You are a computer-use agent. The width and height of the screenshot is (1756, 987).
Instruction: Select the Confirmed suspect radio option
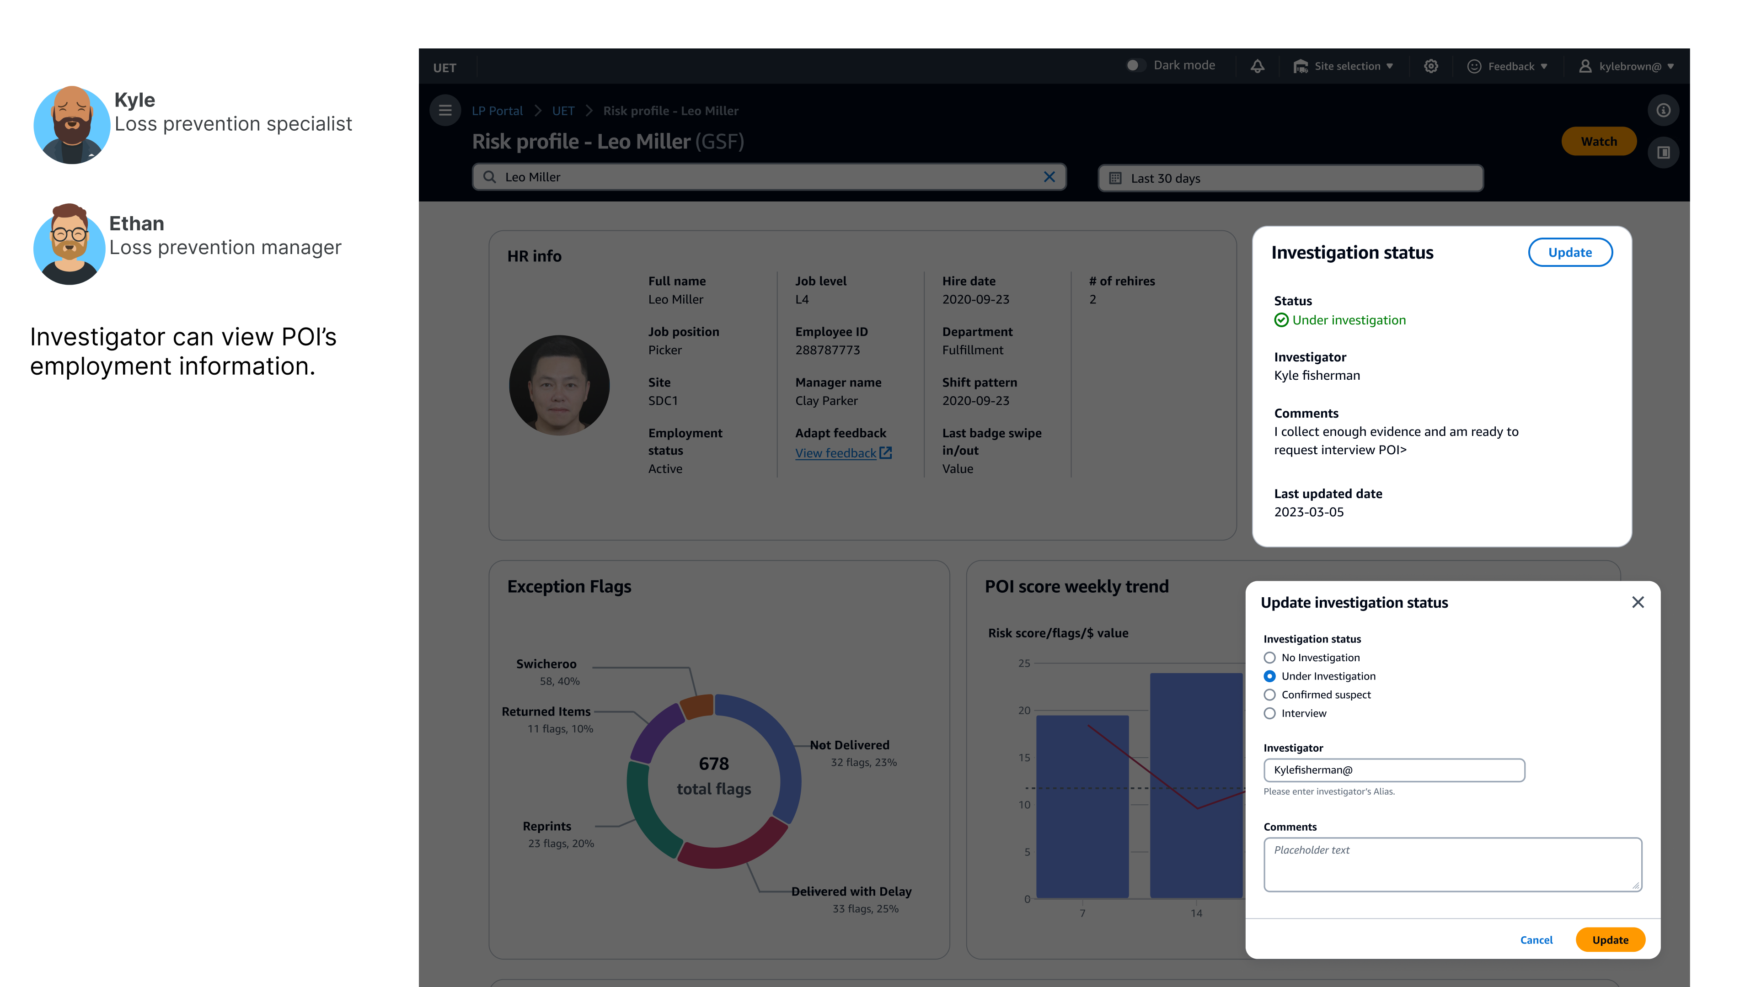[1269, 695]
